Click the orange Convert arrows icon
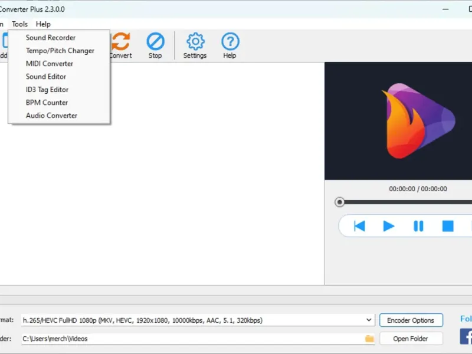The width and height of the screenshot is (472, 354). [121, 41]
